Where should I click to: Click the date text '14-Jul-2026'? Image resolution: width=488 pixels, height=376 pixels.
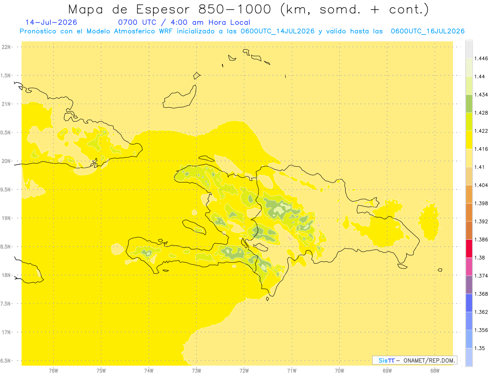(x=51, y=22)
